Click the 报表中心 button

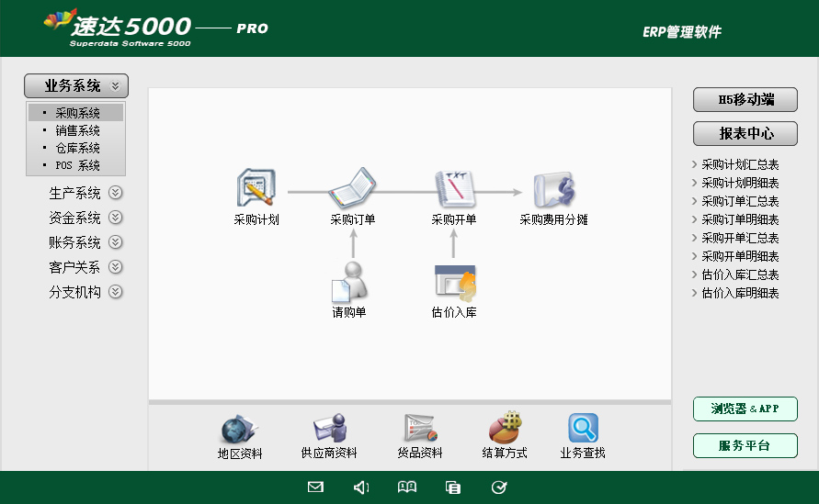tap(745, 133)
